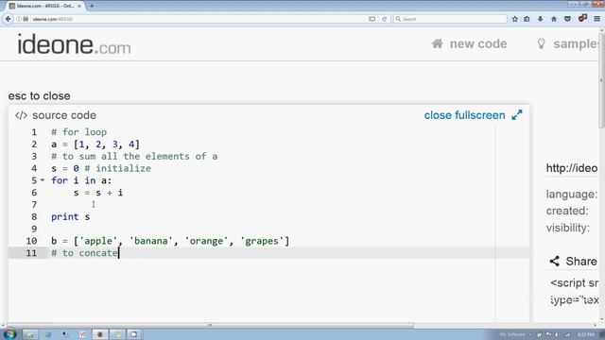Open the samples link

tap(576, 44)
